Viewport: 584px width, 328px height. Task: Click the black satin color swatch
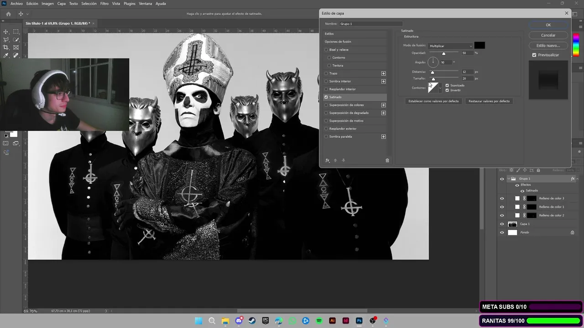click(480, 45)
